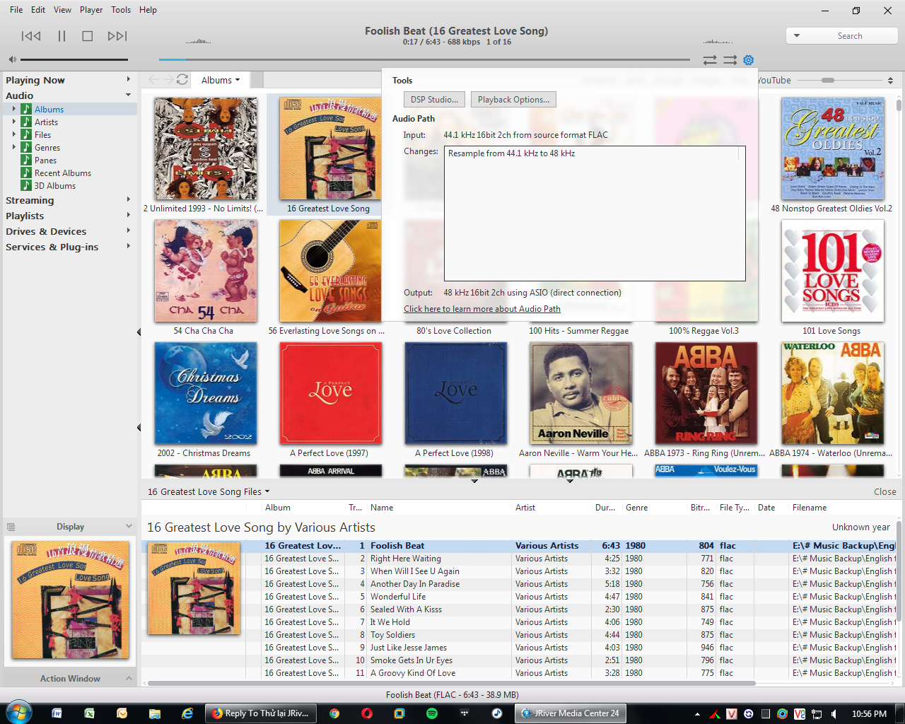Click the DSP Studio button
The width and height of the screenshot is (905, 724).
pos(434,100)
